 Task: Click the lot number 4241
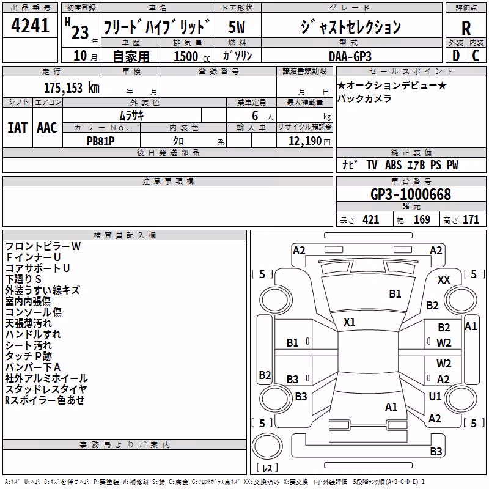click(30, 26)
